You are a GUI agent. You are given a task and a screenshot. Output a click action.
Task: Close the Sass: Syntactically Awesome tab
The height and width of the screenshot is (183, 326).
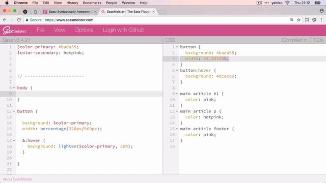click(95, 12)
